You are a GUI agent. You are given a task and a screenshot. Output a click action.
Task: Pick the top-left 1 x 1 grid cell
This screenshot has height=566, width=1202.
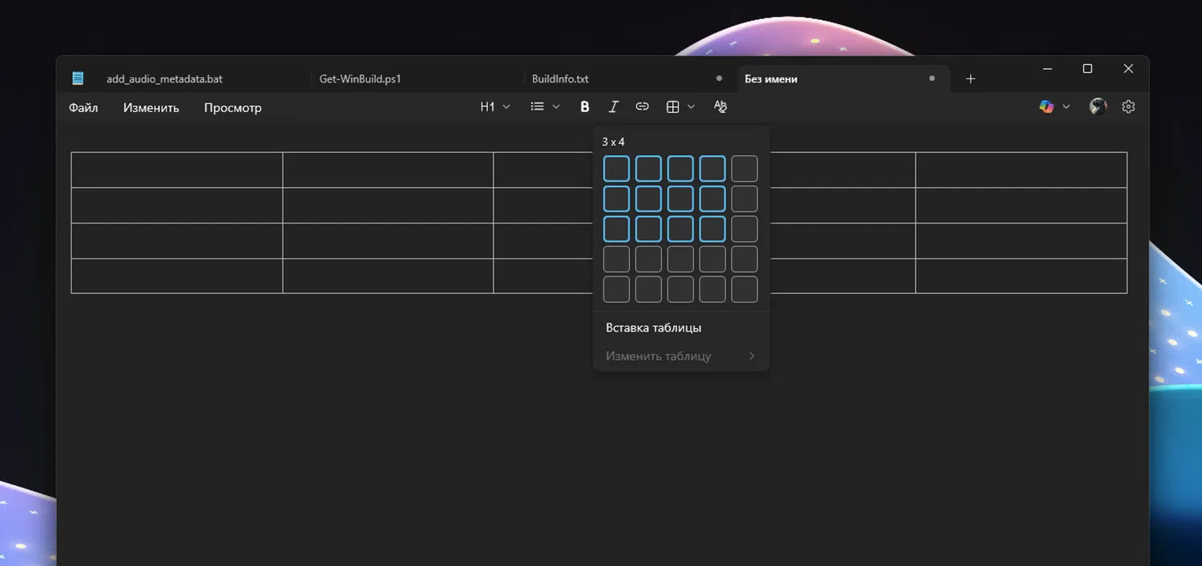[616, 169]
